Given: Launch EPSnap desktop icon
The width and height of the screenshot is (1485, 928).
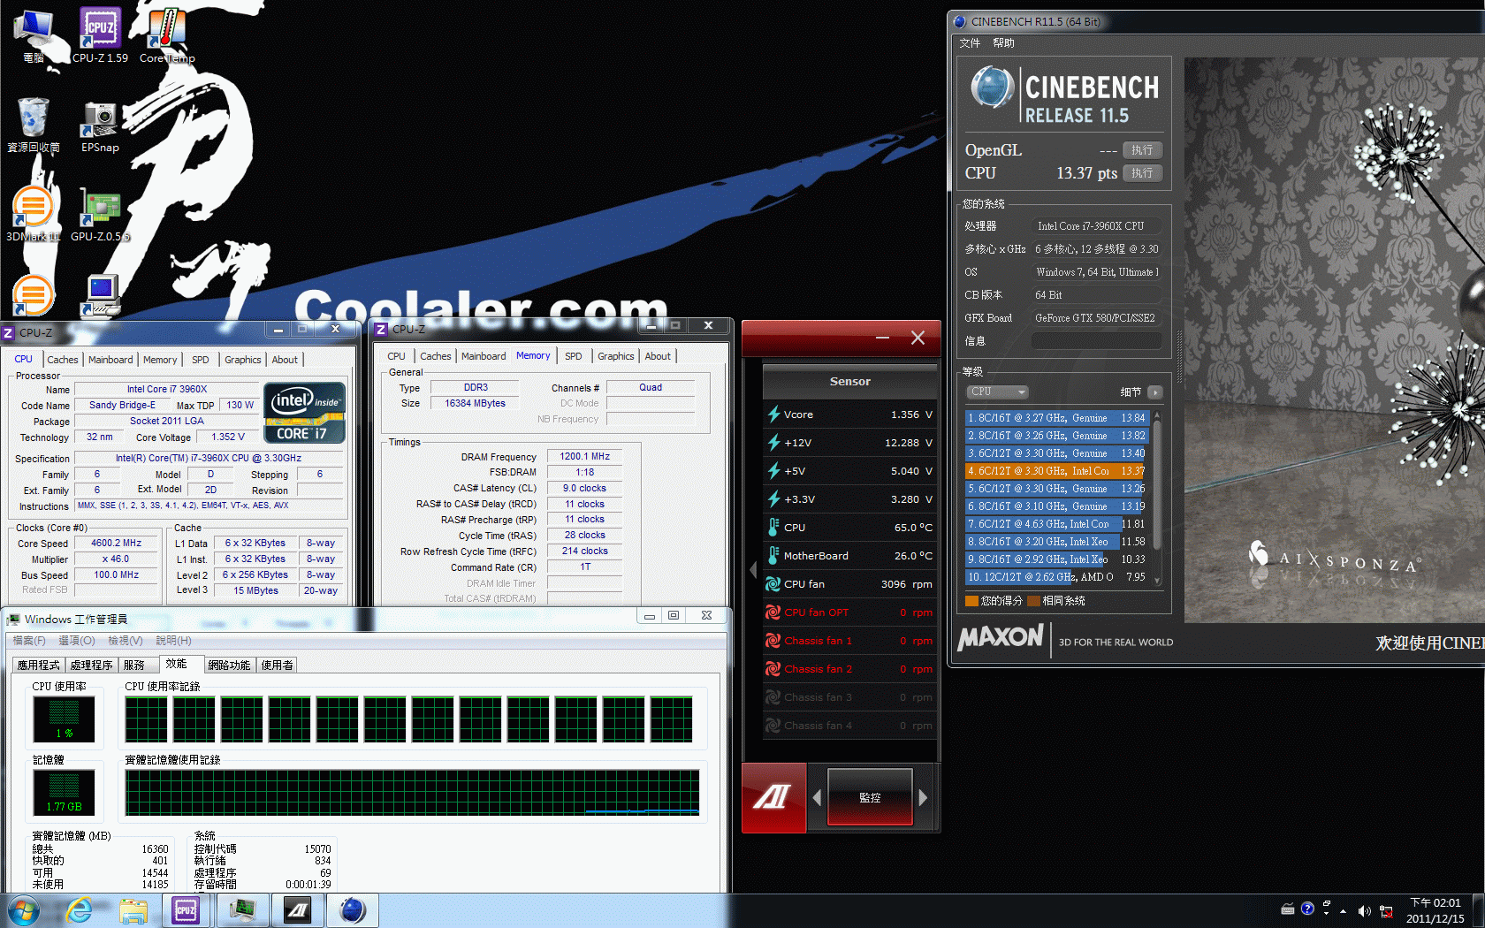Looking at the screenshot, I should (100, 126).
